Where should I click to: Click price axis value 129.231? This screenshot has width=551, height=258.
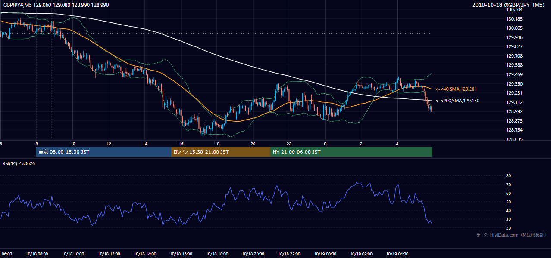tap(514, 93)
